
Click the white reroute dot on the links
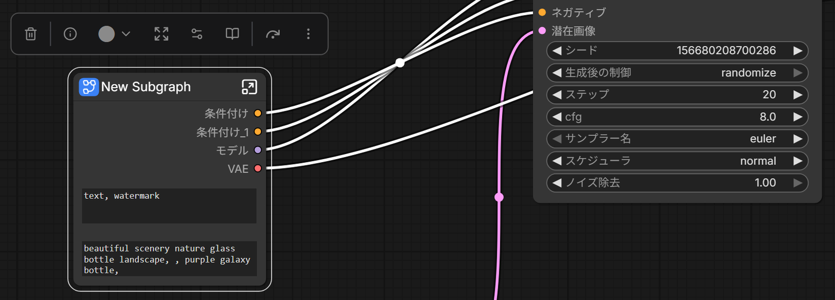point(400,63)
